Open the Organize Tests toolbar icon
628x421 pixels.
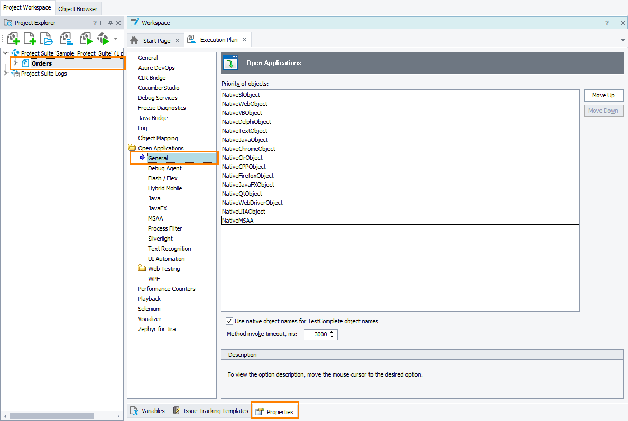67,39
